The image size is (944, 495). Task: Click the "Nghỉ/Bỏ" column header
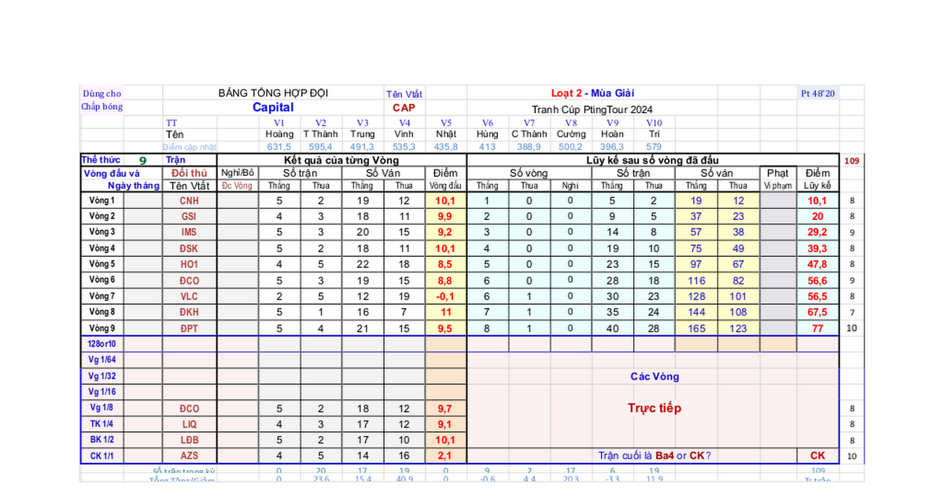coord(238,173)
